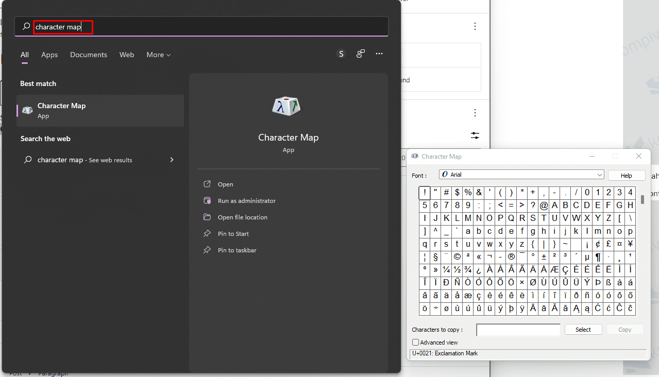
Task: Click the Open action under Character Map
Action: tap(225, 184)
